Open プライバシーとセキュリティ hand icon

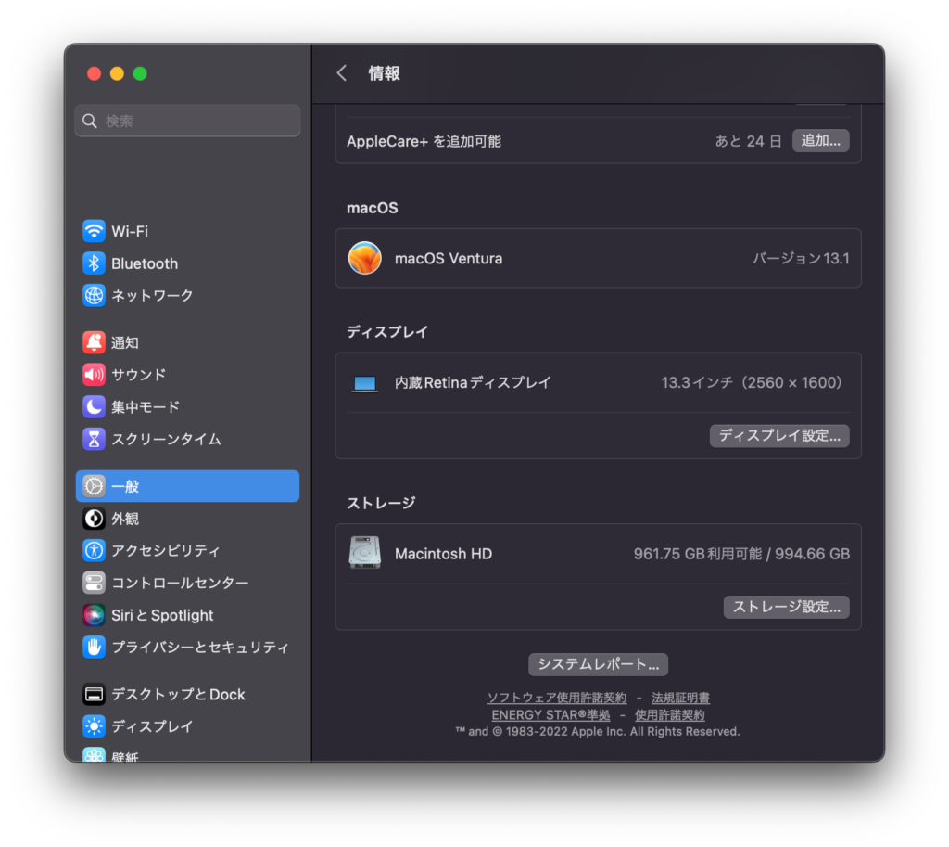pos(94,647)
